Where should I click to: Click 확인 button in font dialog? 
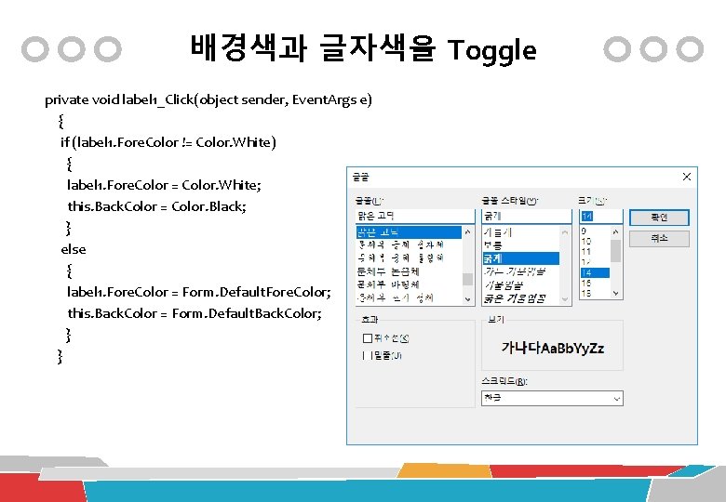(x=659, y=218)
